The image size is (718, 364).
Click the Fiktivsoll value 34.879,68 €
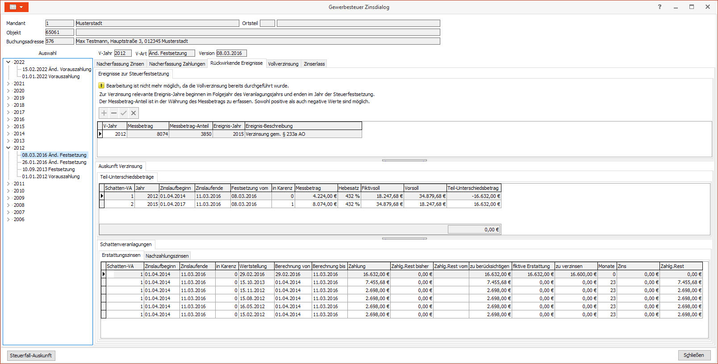coord(382,204)
